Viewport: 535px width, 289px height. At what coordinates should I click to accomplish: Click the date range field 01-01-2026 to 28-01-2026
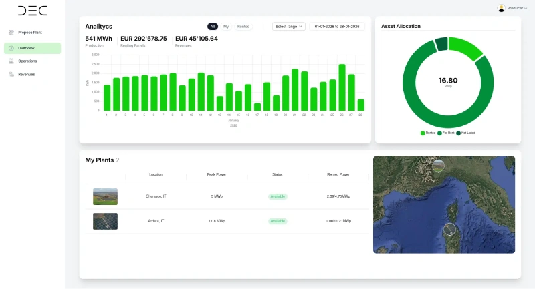click(337, 27)
